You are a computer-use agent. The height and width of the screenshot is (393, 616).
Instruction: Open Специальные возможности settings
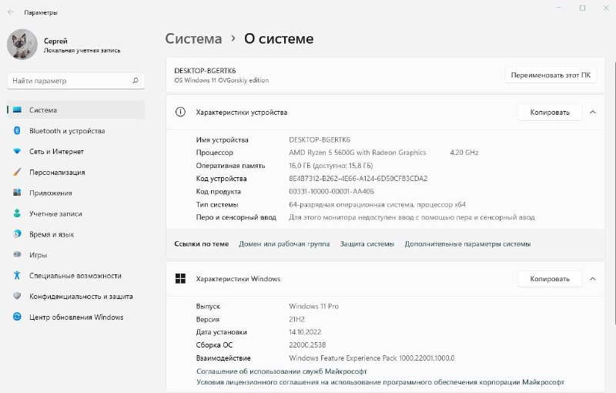tap(75, 276)
